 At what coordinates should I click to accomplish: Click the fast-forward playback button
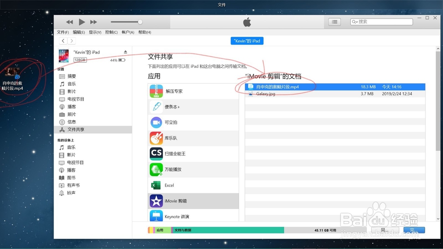tap(93, 22)
